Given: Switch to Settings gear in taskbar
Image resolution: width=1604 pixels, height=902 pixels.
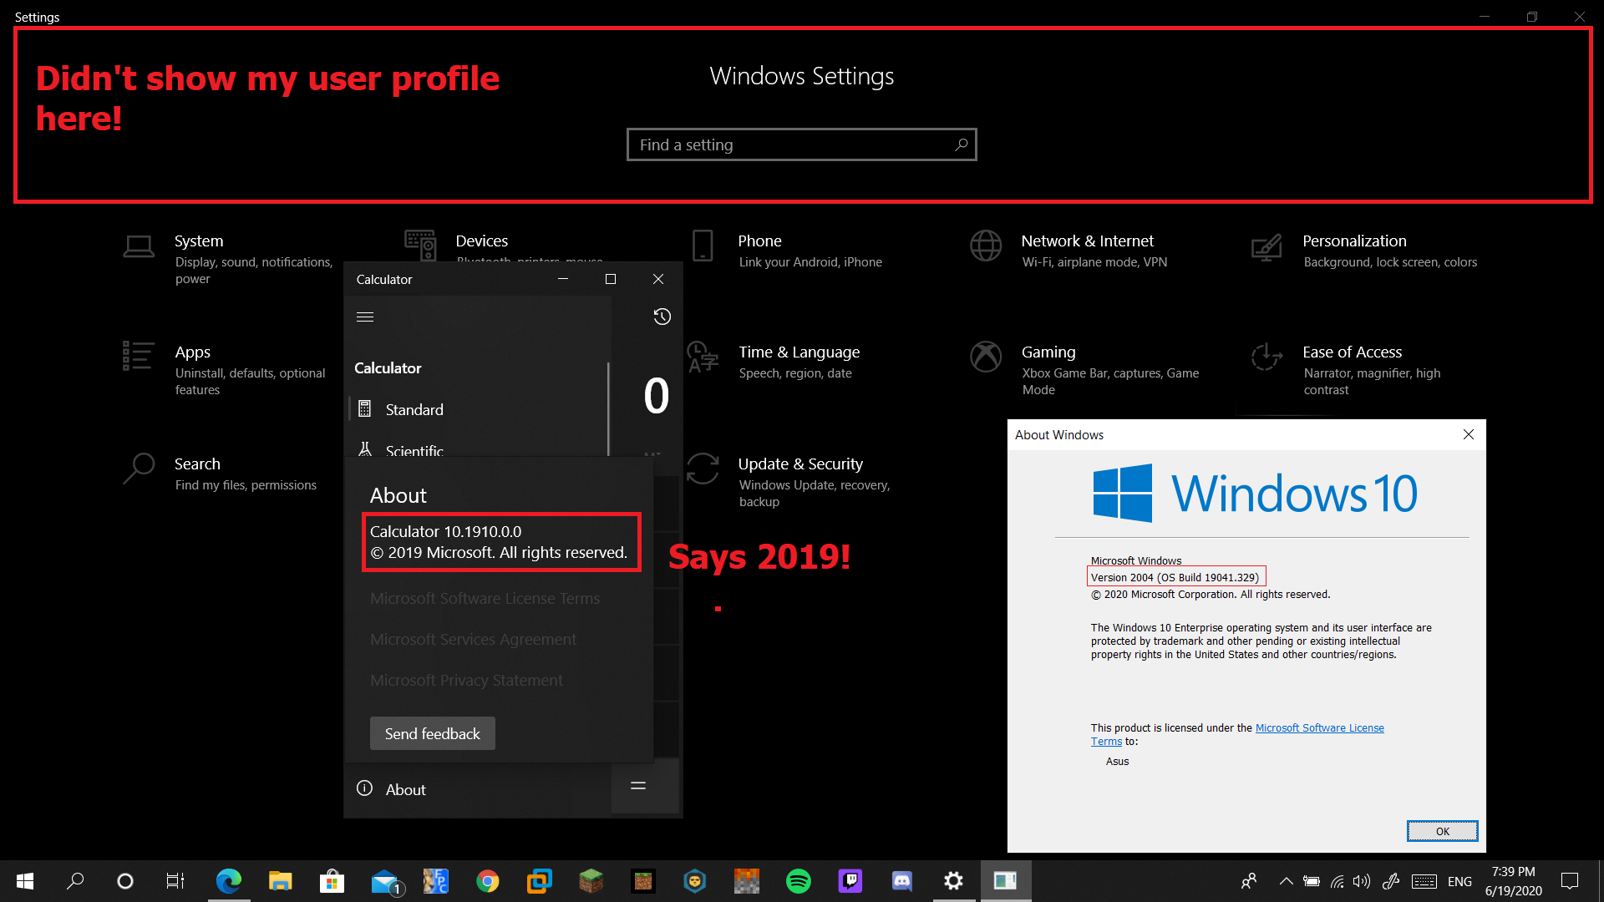Looking at the screenshot, I should coord(953,881).
